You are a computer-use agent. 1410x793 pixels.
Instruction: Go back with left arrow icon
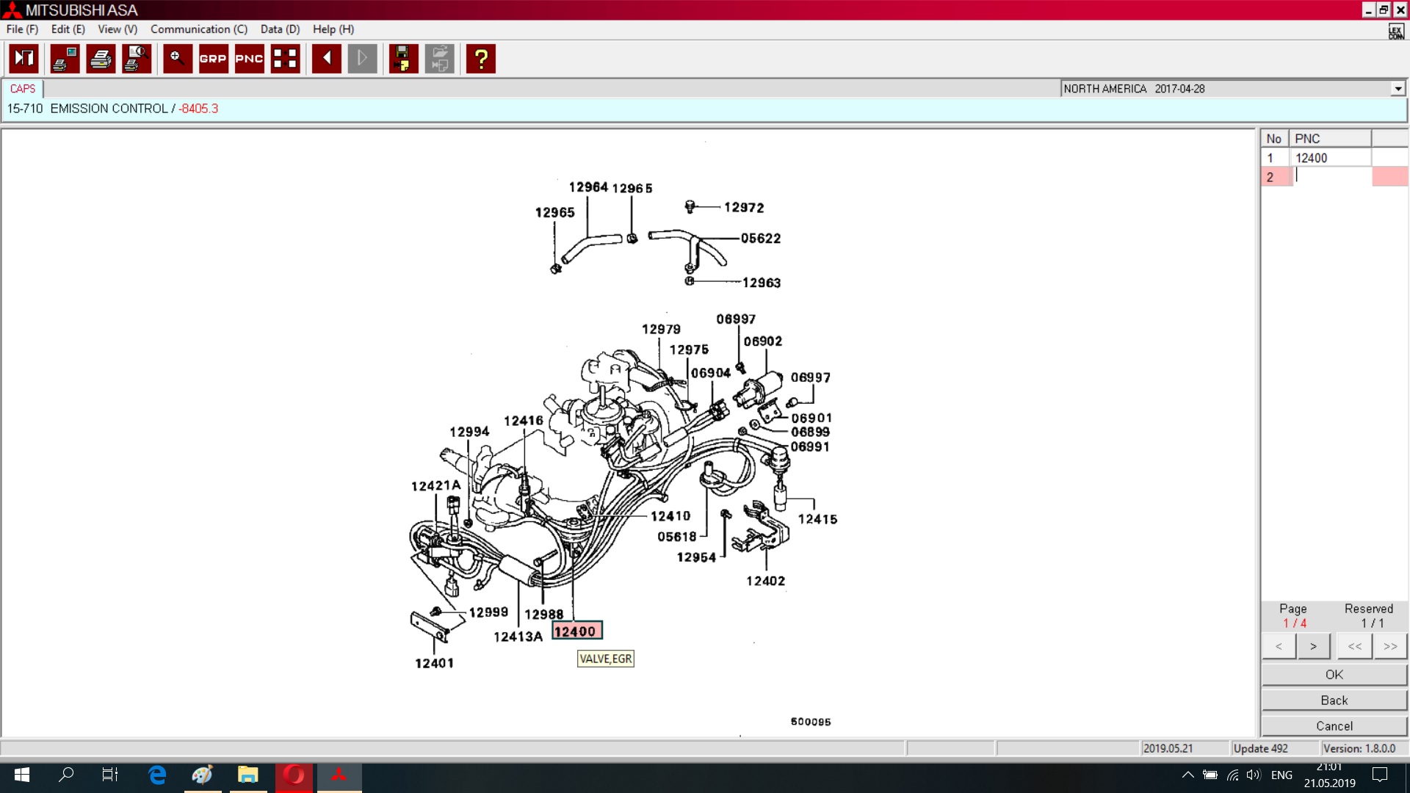pos(326,59)
